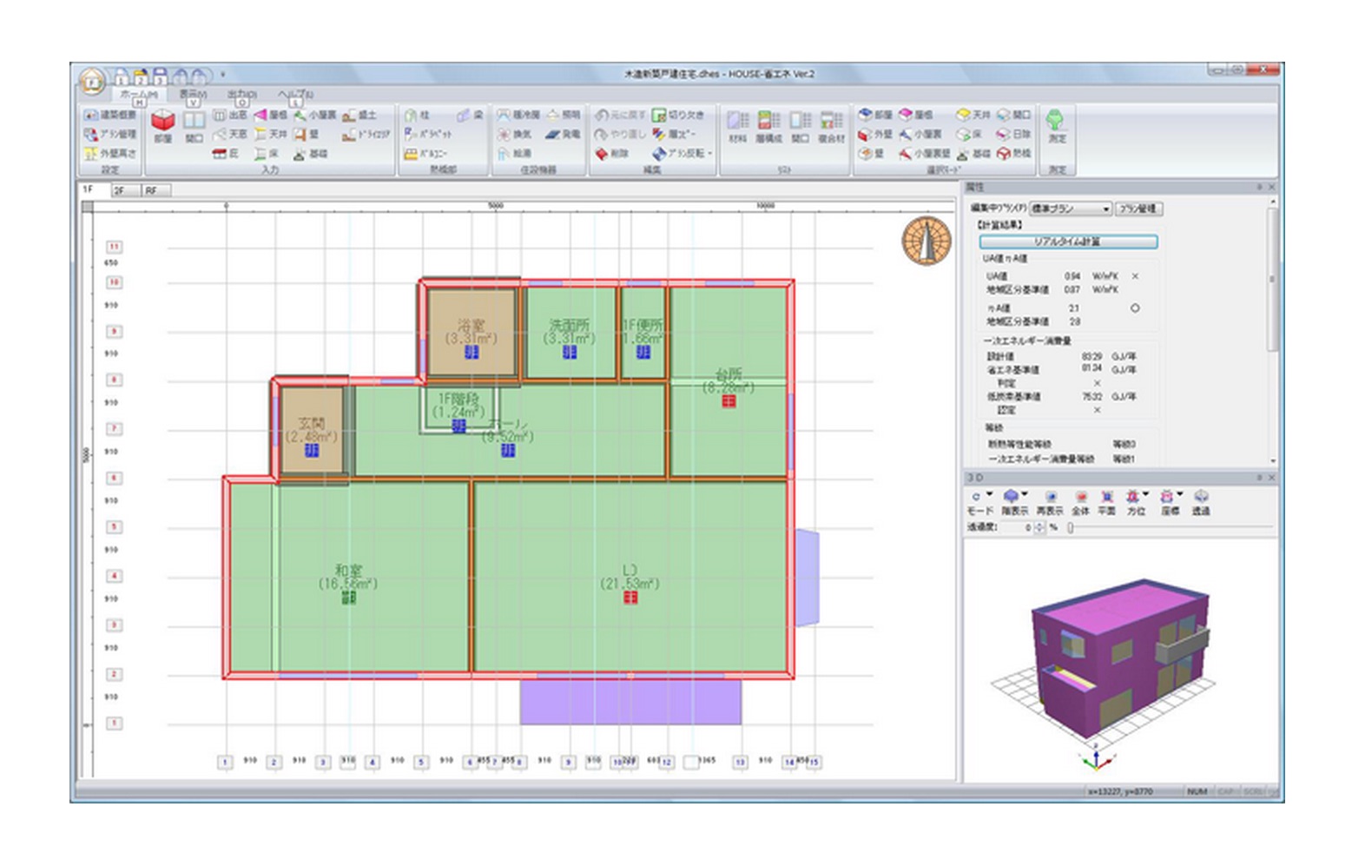Viewport: 1352px width, 866px height.
Task: Click the 全体 fit-all icon in 3D panel
Action: (1080, 501)
